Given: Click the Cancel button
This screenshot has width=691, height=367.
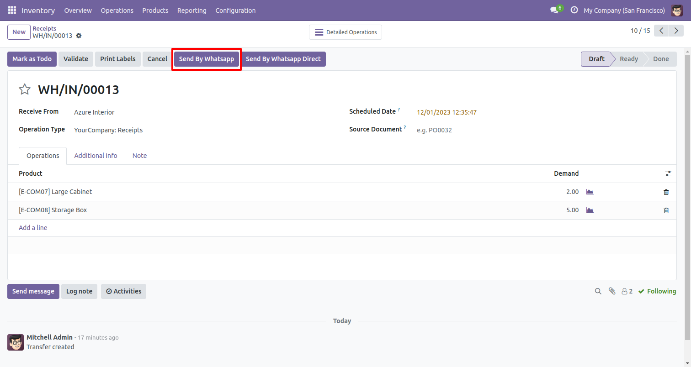Looking at the screenshot, I should click(157, 59).
